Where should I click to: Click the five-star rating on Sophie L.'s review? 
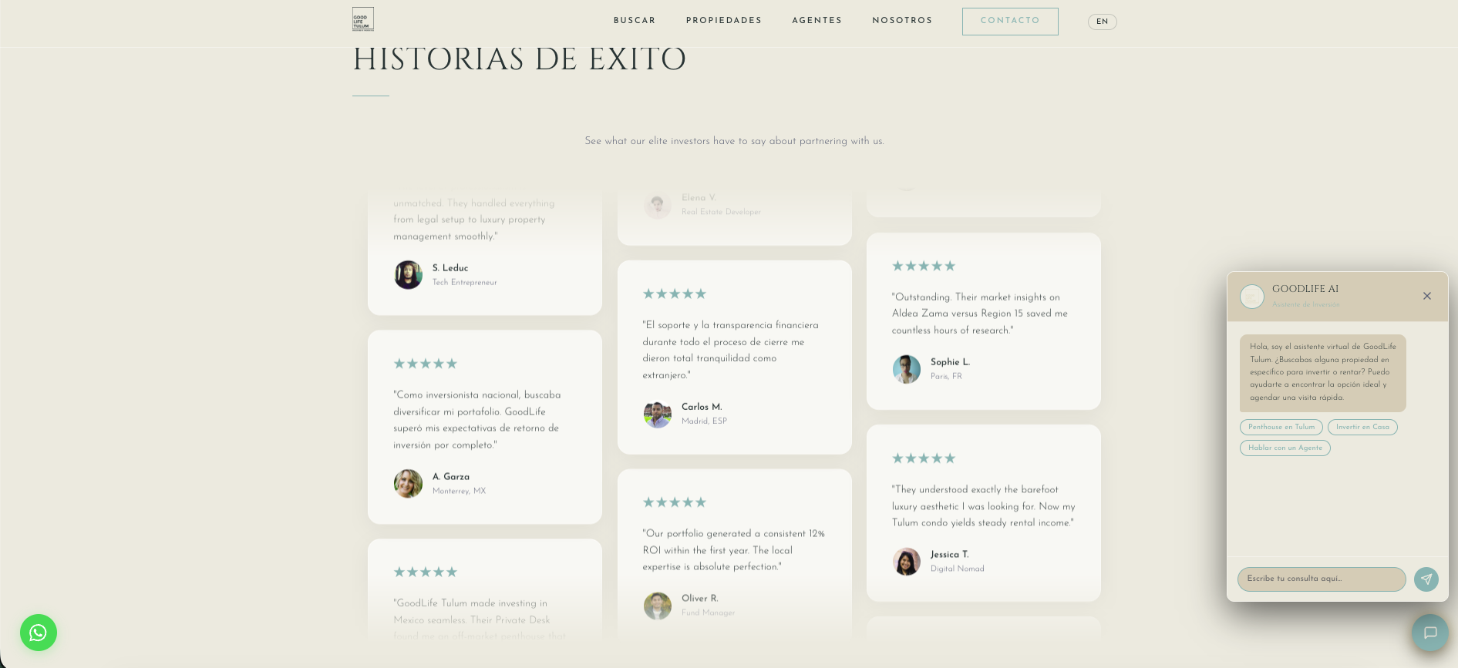click(x=923, y=266)
